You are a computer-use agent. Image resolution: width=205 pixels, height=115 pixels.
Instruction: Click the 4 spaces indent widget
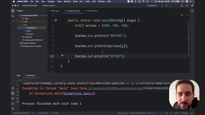coord(185,113)
